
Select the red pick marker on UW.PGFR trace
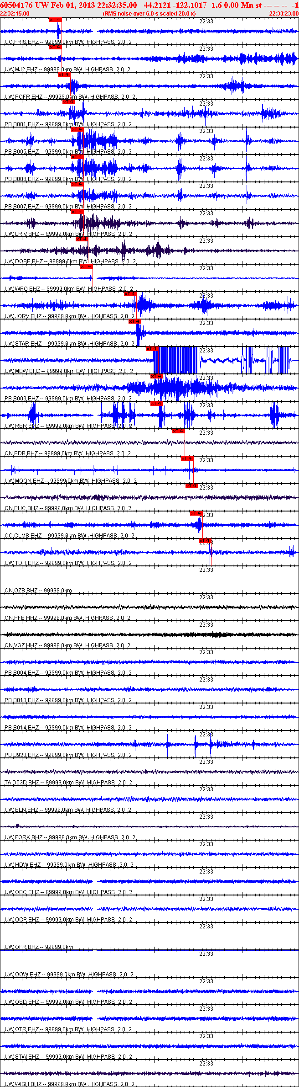[x=64, y=75]
